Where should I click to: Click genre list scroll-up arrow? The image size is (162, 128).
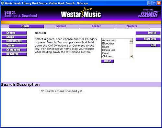click(x=131, y=40)
